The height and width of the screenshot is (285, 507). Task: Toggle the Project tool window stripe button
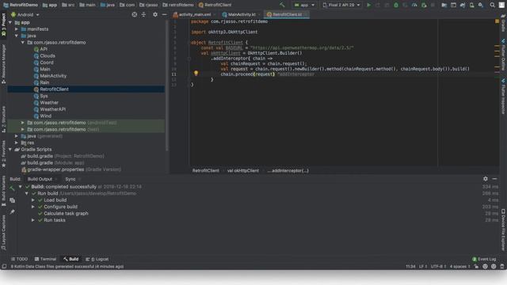coord(3,25)
